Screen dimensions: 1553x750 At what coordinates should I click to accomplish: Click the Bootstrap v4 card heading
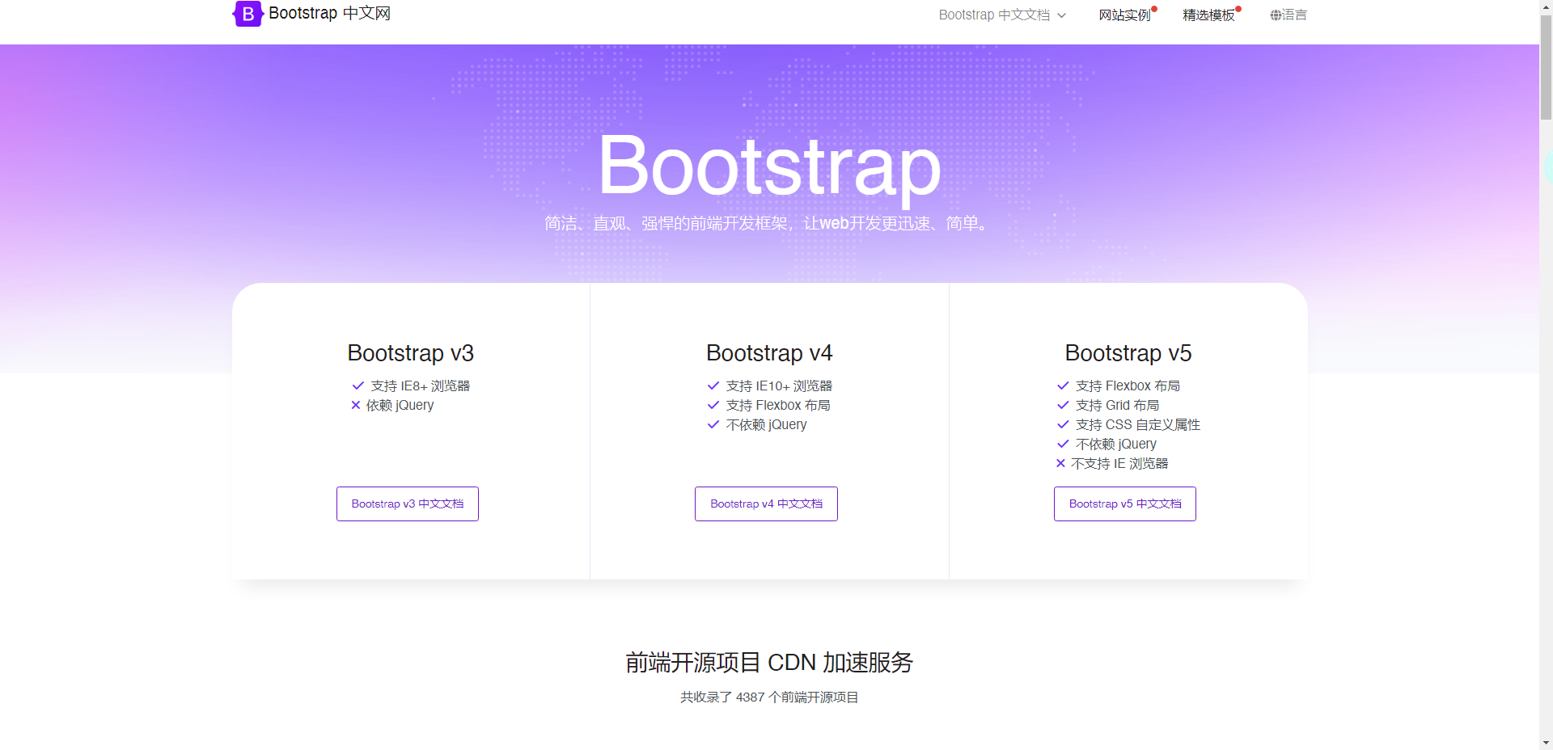click(769, 353)
